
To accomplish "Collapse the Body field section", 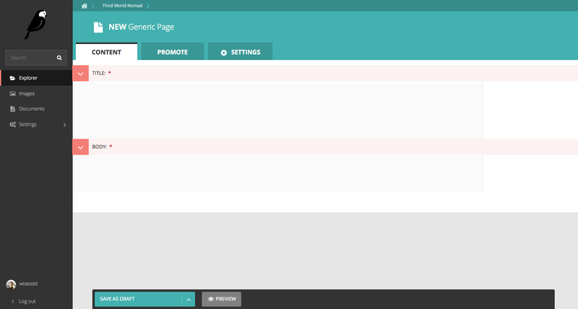I will tap(81, 147).
